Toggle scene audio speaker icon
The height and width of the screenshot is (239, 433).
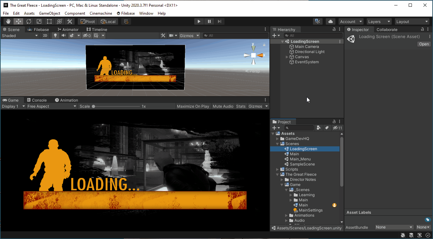pyautogui.click(x=64, y=35)
